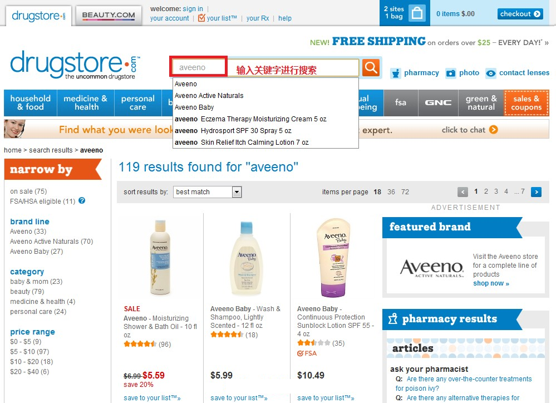Filter by on sale (75)
The height and width of the screenshot is (403, 556).
coord(28,191)
